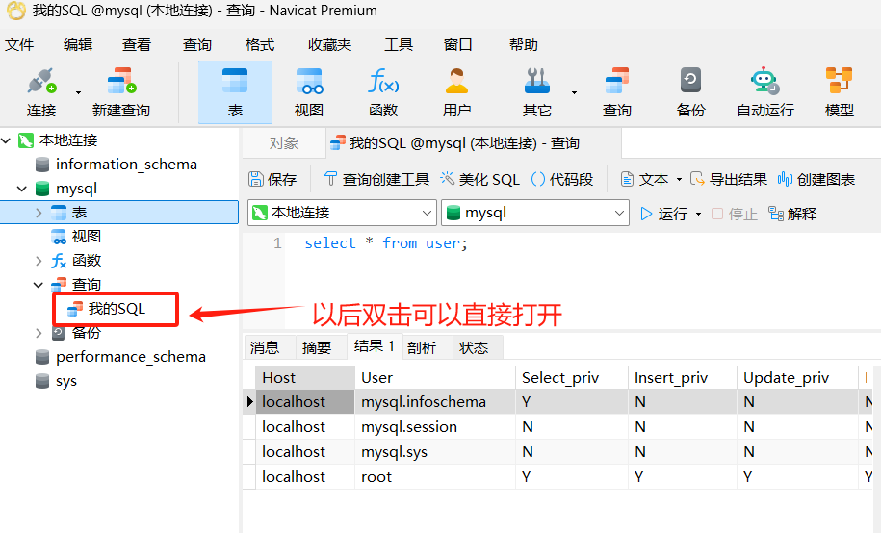Expand the 函数 tree node

[39, 261]
